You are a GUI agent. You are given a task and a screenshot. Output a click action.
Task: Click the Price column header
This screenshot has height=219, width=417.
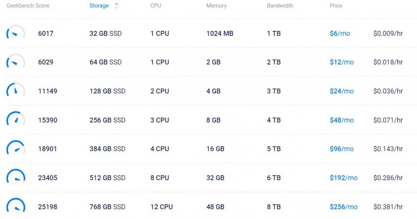coord(336,6)
